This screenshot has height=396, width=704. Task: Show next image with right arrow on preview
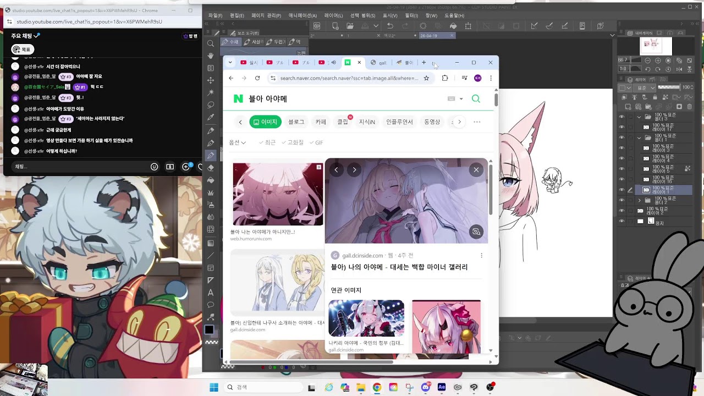pyautogui.click(x=354, y=170)
